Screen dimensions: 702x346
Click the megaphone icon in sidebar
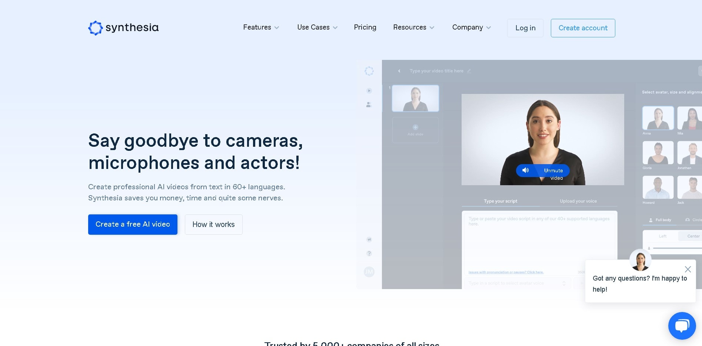click(x=369, y=240)
